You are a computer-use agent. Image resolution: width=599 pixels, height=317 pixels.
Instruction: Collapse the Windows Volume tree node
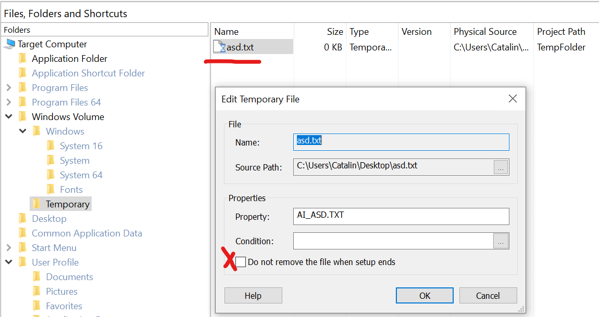click(x=9, y=117)
